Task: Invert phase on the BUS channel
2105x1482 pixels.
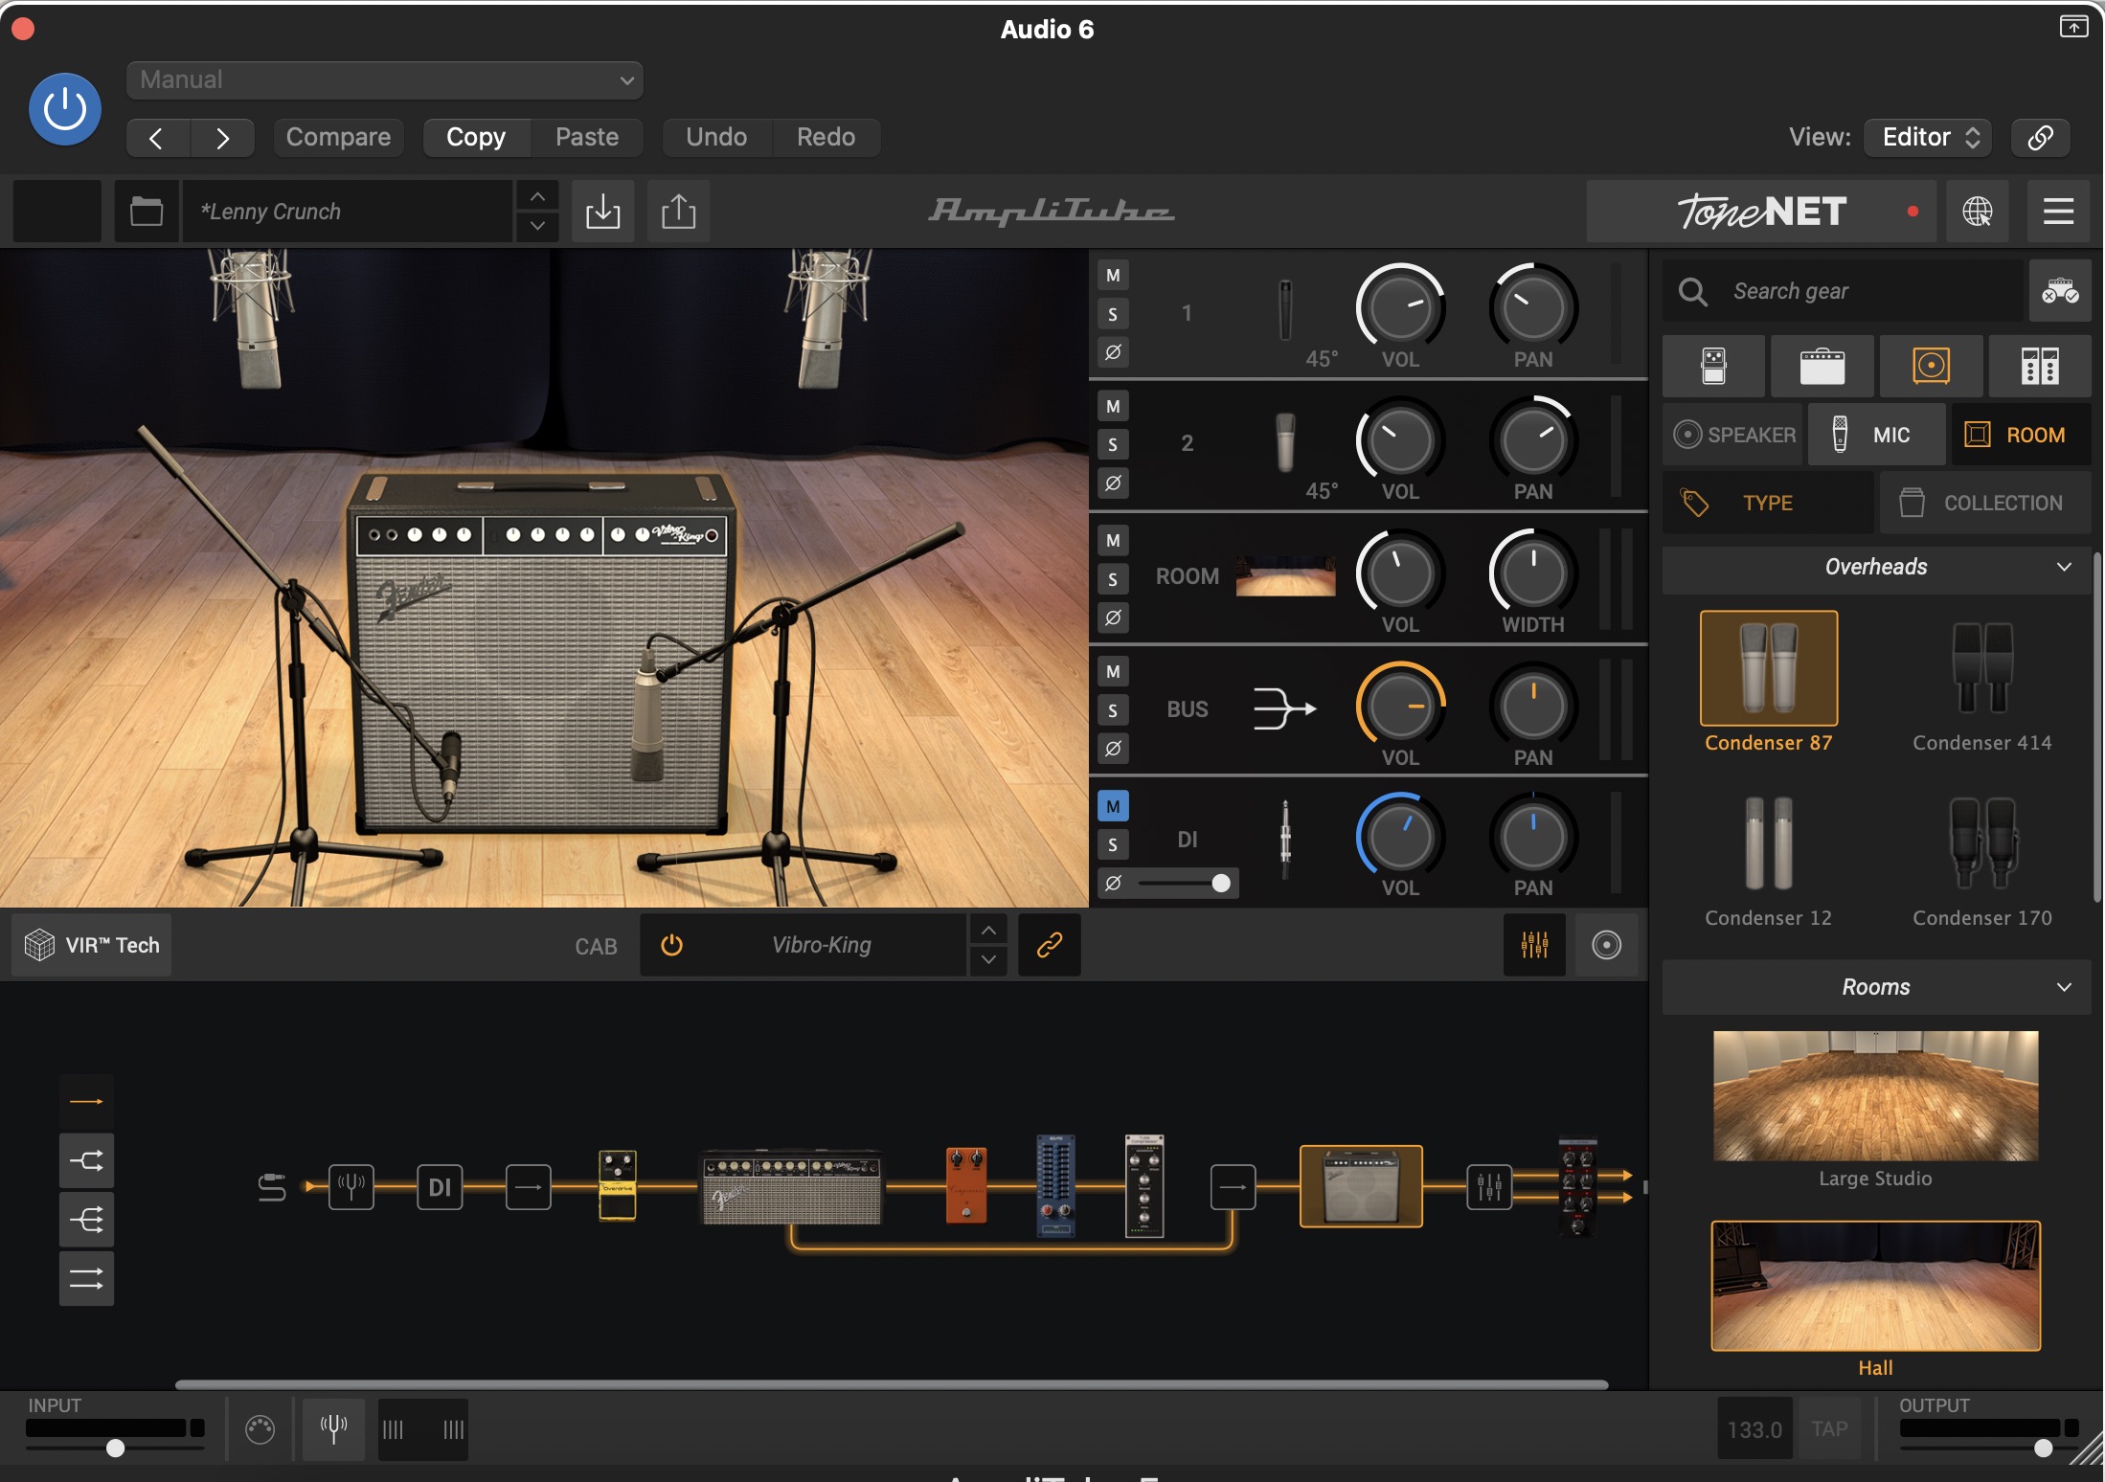Action: pos(1113,749)
